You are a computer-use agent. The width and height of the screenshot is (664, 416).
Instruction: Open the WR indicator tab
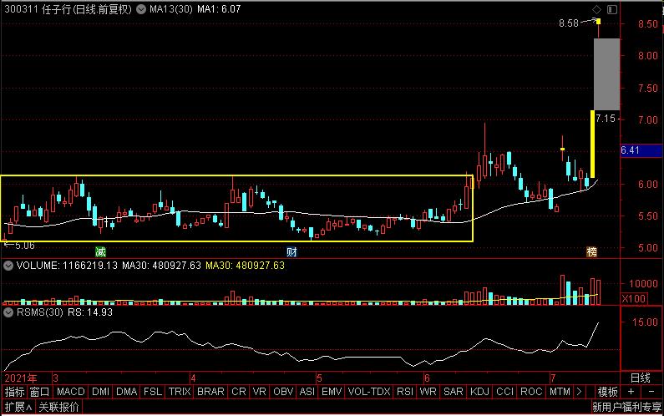coord(428,392)
